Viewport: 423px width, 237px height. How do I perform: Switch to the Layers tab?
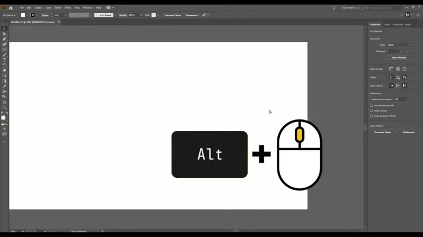(387, 25)
